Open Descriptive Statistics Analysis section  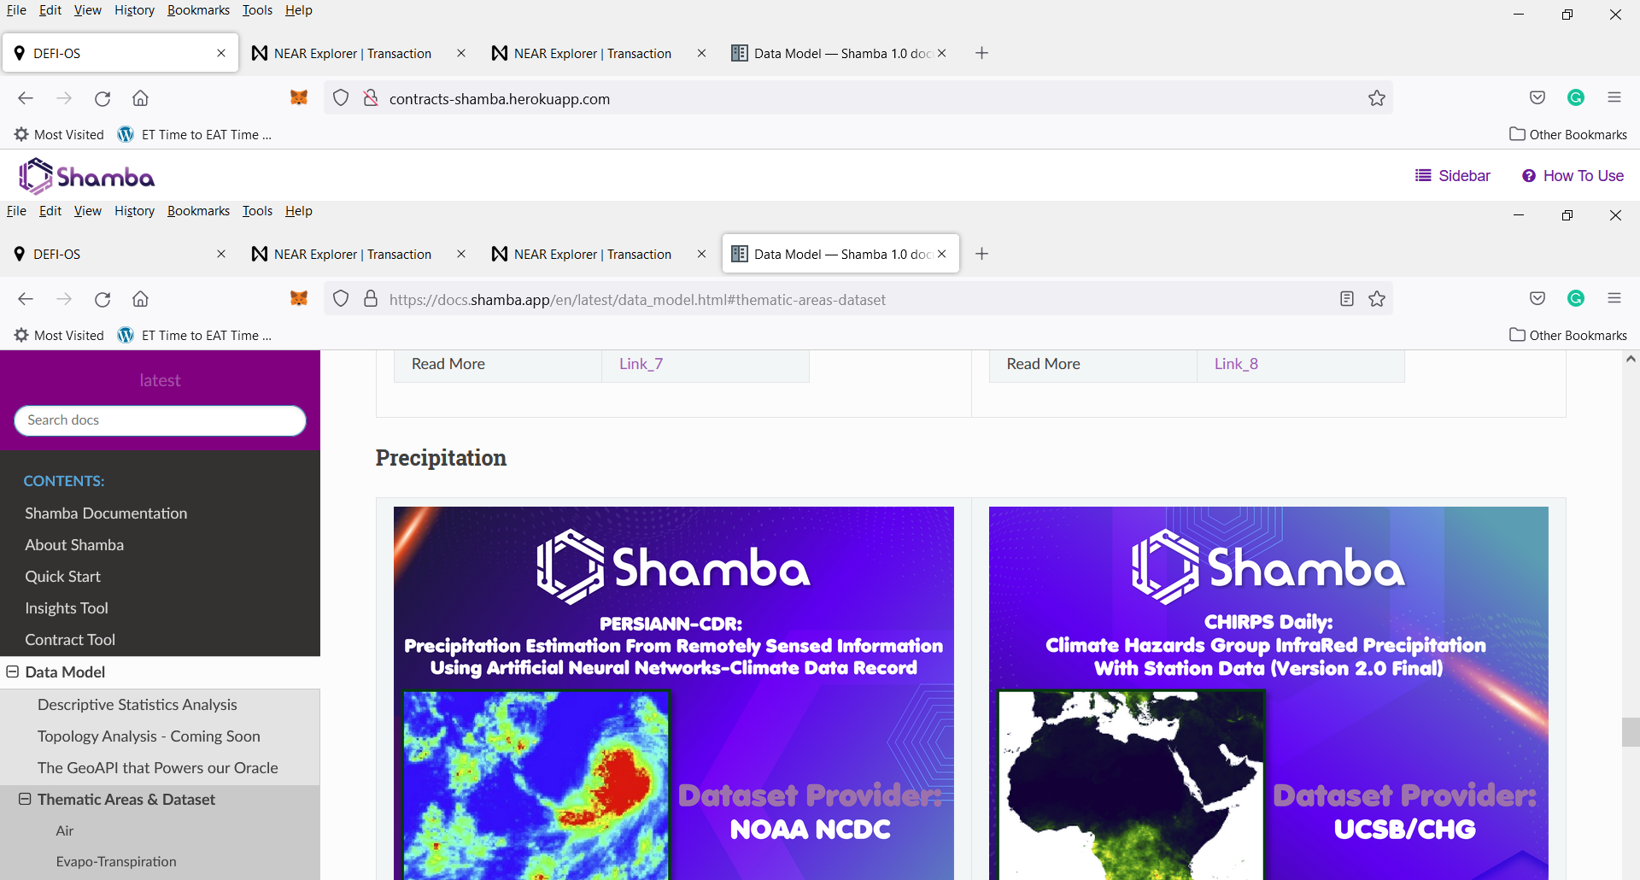click(x=138, y=704)
